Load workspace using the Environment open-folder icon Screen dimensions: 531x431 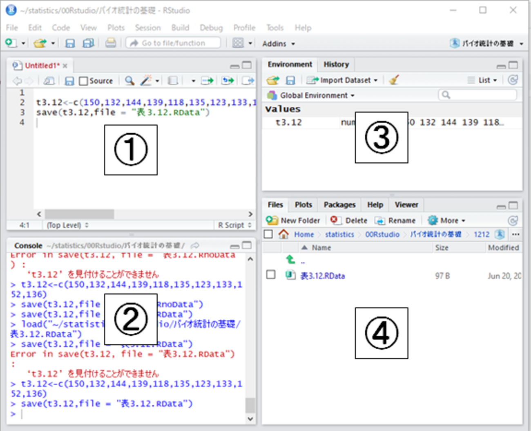272,80
